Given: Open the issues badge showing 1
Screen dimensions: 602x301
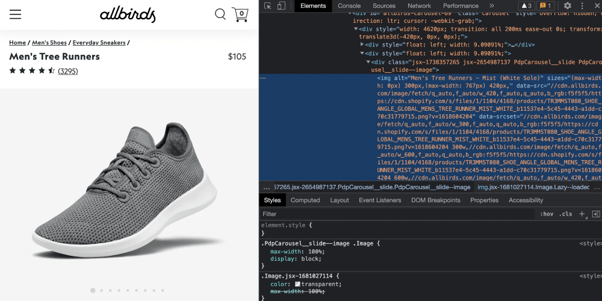Looking at the screenshot, I should 545,6.
